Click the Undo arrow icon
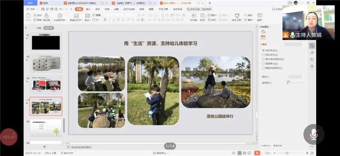This screenshot has height=156, width=340. (x=61, y=9)
